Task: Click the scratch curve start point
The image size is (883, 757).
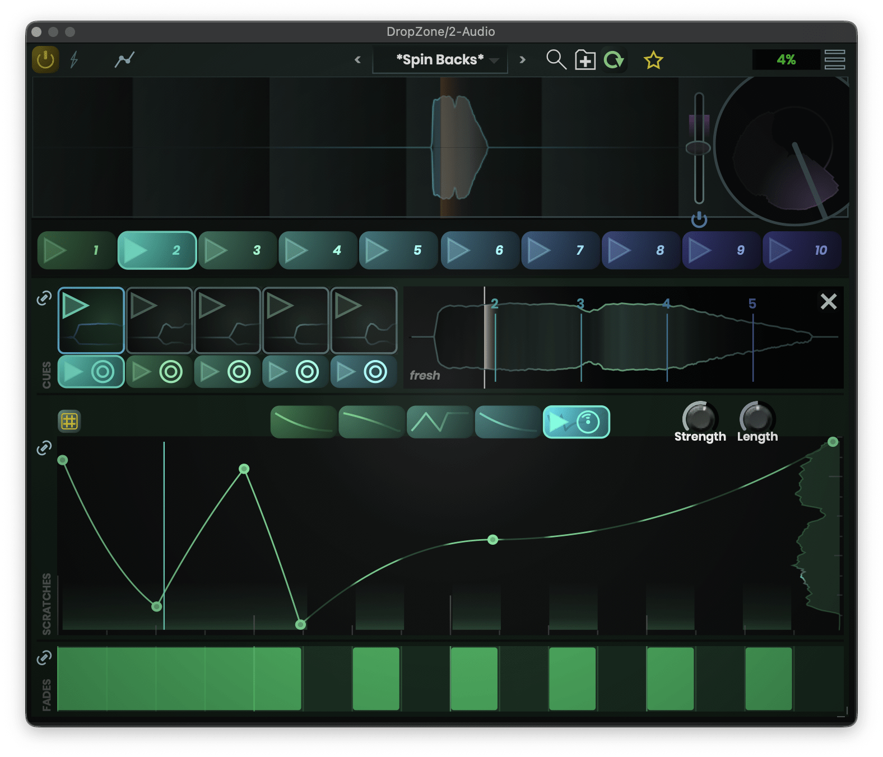Action: [x=63, y=460]
